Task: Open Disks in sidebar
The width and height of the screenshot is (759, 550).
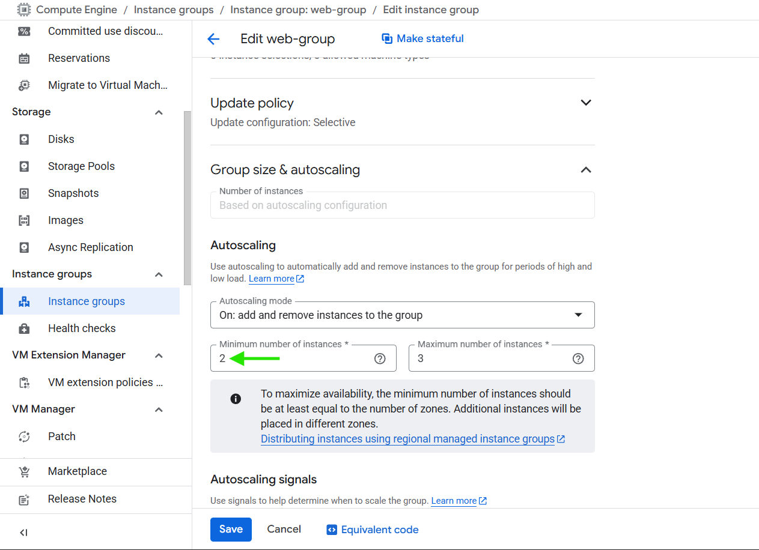Action: point(61,139)
